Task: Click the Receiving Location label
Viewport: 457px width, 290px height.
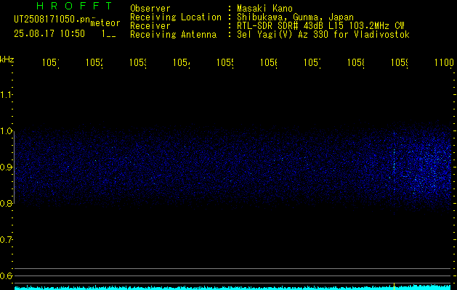Action: (176, 17)
